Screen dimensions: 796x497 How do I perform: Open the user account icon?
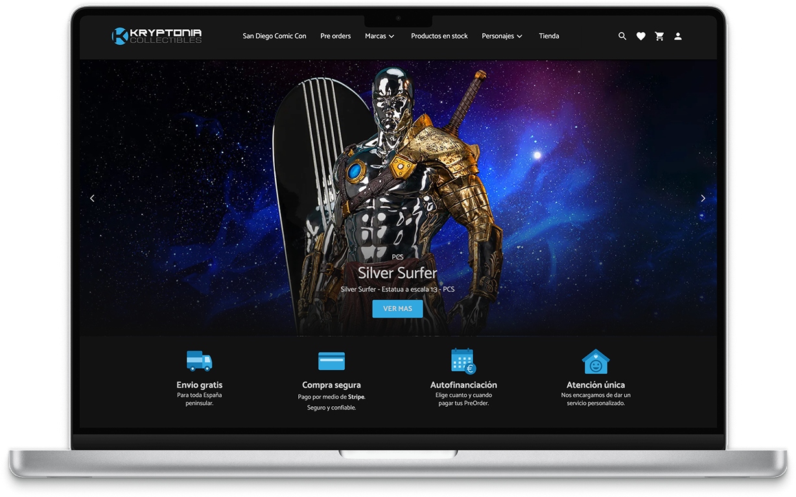point(678,36)
